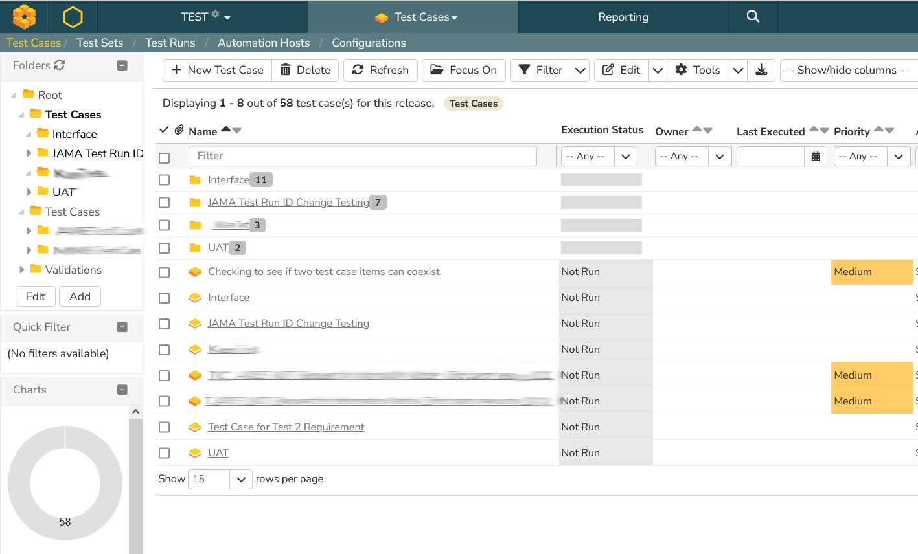The image size is (918, 554).
Task: Select all rows using filter-row checkbox
Action: click(165, 158)
